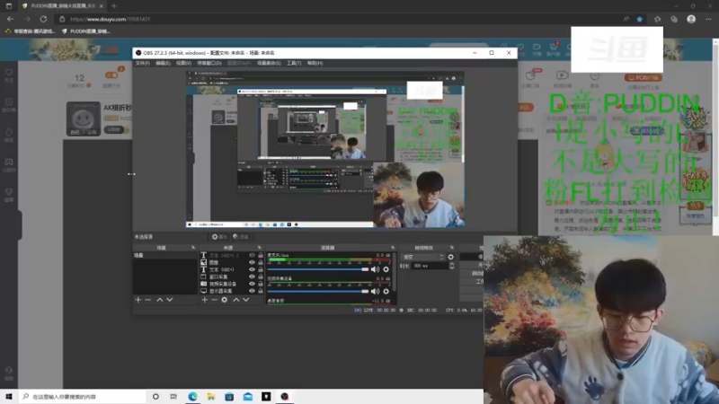This screenshot has width=719, height=404.
Task: Click the transition duration stepper arrows
Action: [x=452, y=266]
